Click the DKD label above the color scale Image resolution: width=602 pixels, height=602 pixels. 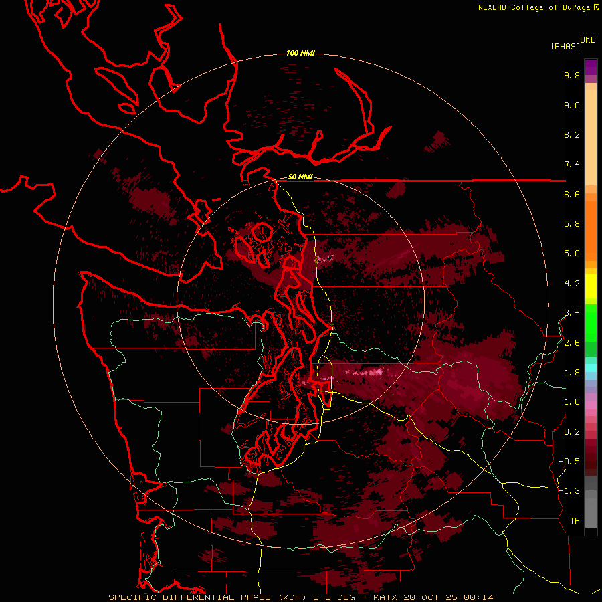(588, 40)
